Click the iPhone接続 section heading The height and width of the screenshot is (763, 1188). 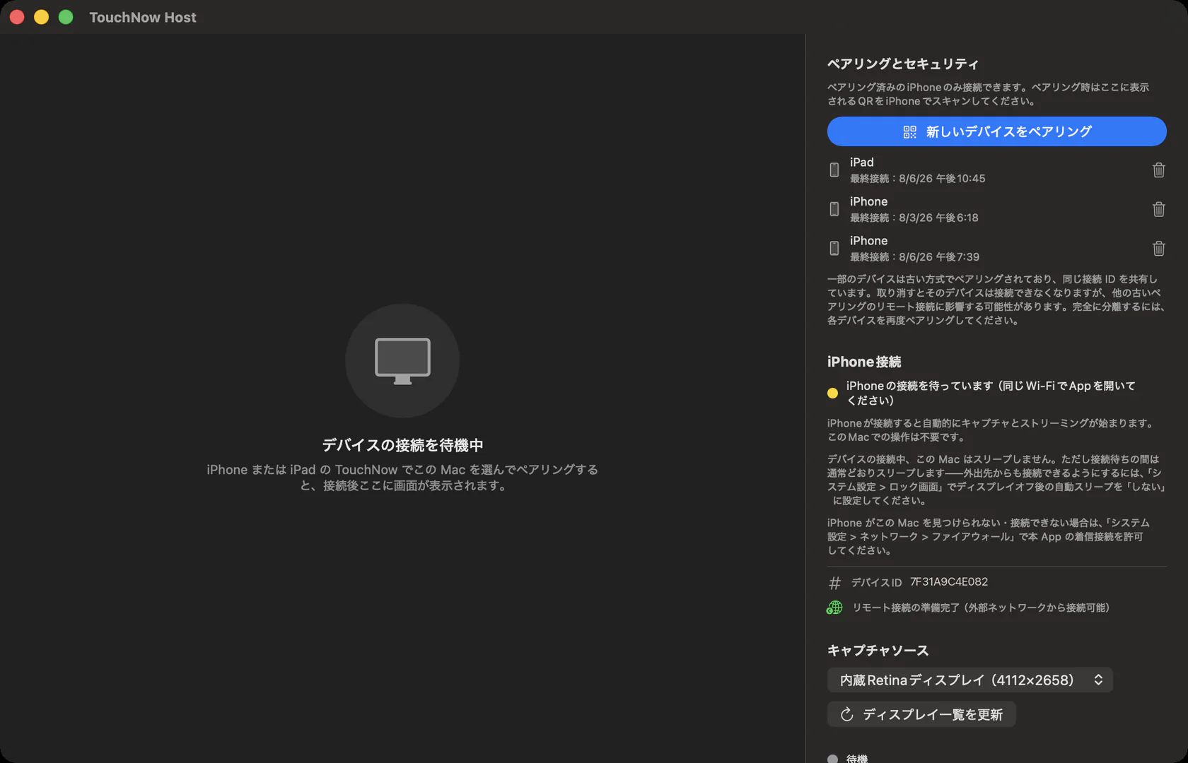point(864,362)
